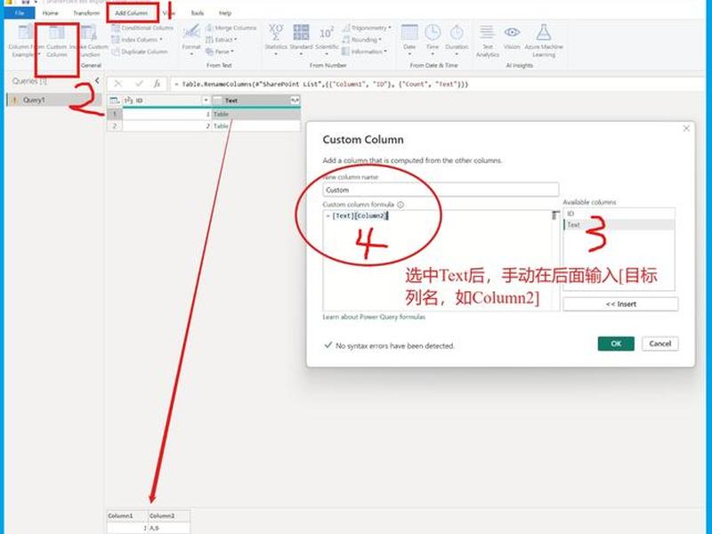Open the Date column menu
This screenshot has height=534, width=712.
409,40
